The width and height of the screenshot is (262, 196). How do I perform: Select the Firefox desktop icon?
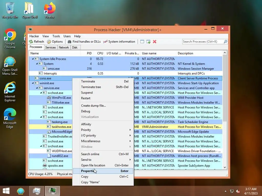point(50,10)
